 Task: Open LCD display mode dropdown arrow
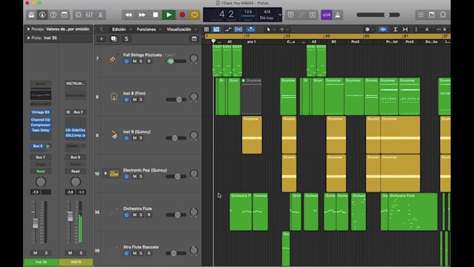280,15
